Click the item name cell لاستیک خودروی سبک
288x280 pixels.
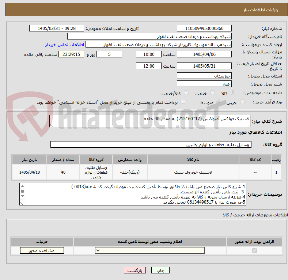pyautogui.click(x=193, y=172)
